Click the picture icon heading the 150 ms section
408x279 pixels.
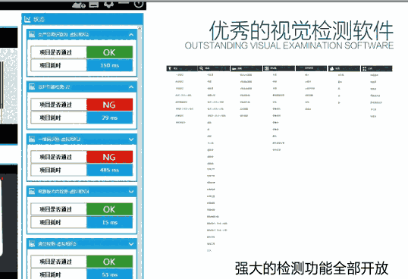tap(32, 34)
